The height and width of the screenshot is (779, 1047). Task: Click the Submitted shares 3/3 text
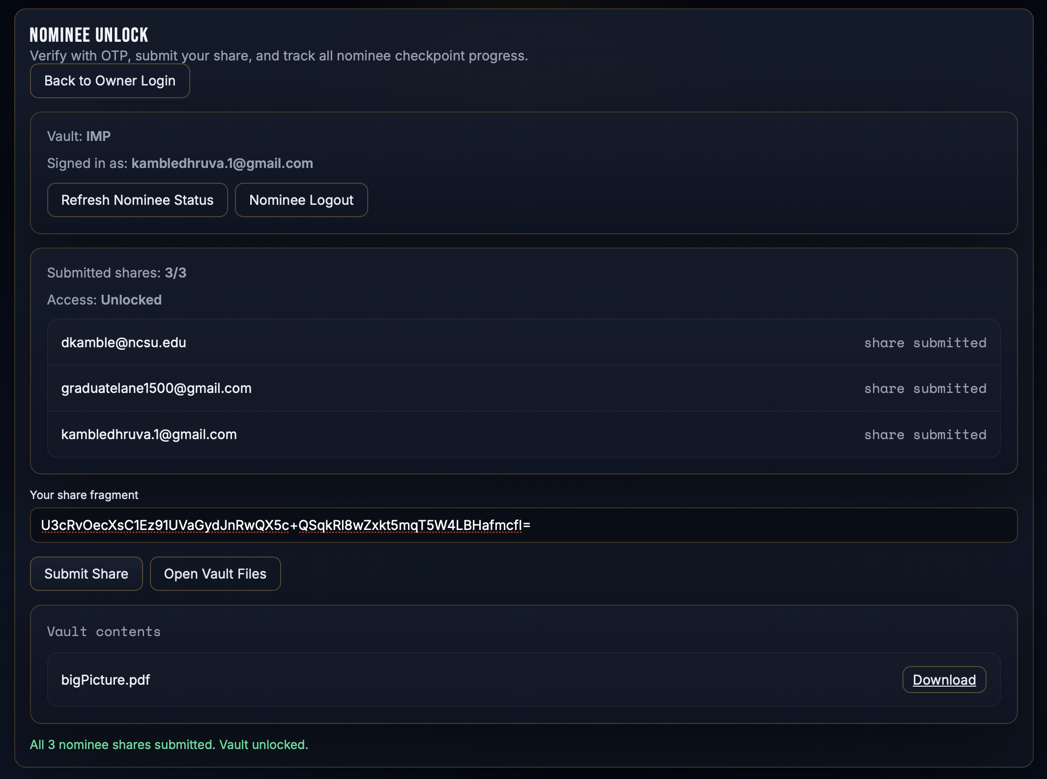(x=116, y=273)
